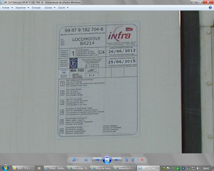Rotate photo clockwise

click(x=133, y=160)
